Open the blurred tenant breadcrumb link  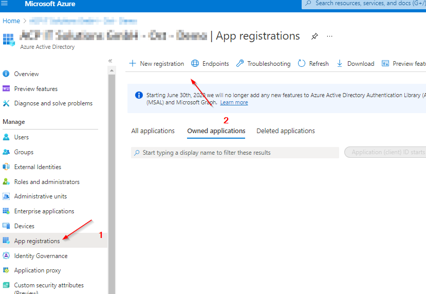click(x=83, y=21)
